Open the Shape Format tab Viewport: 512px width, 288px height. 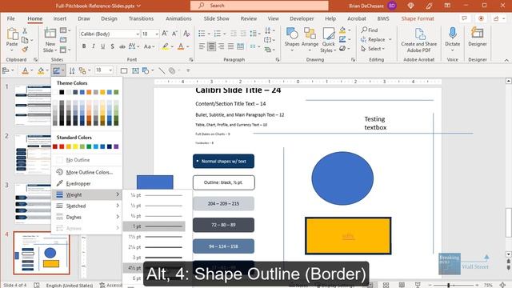(x=418, y=18)
